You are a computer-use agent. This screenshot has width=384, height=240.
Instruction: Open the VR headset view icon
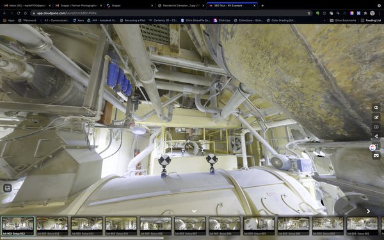point(376,156)
